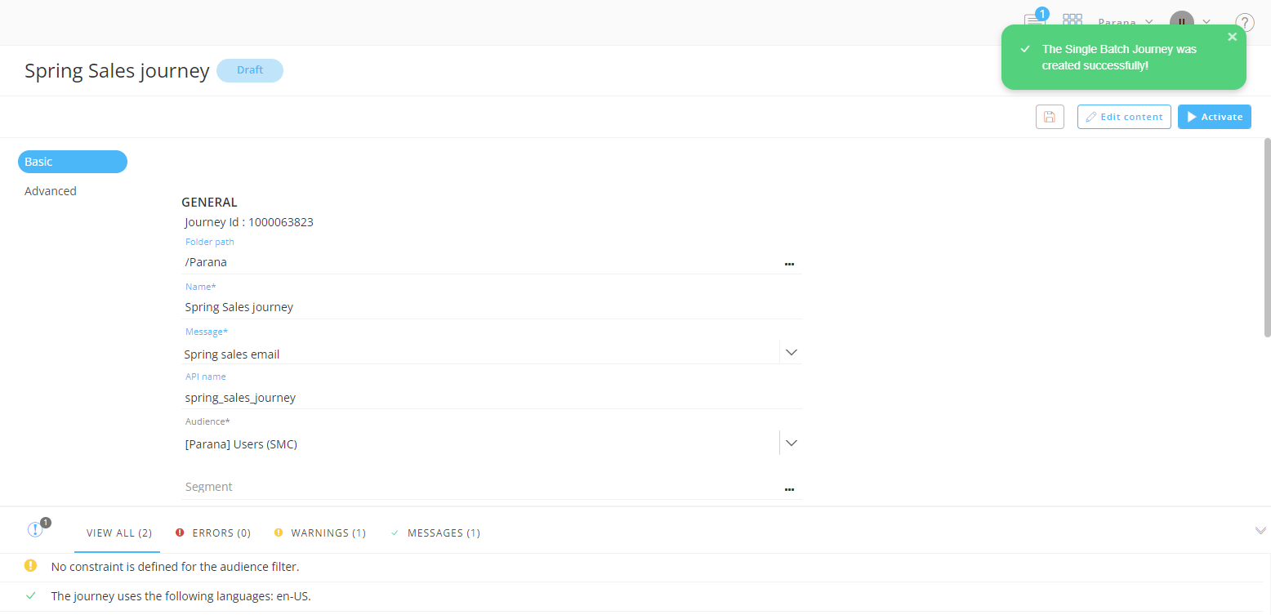Click the vertical page scrollbar
Viewport: 1271px width, 615px height.
[1267, 237]
